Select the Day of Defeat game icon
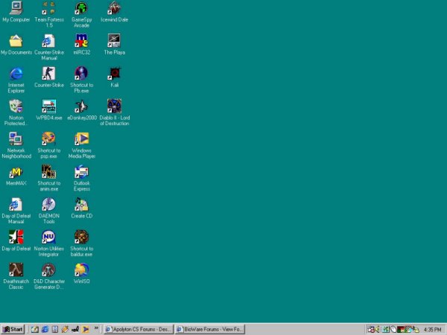The image size is (447, 335). pyautogui.click(x=16, y=237)
